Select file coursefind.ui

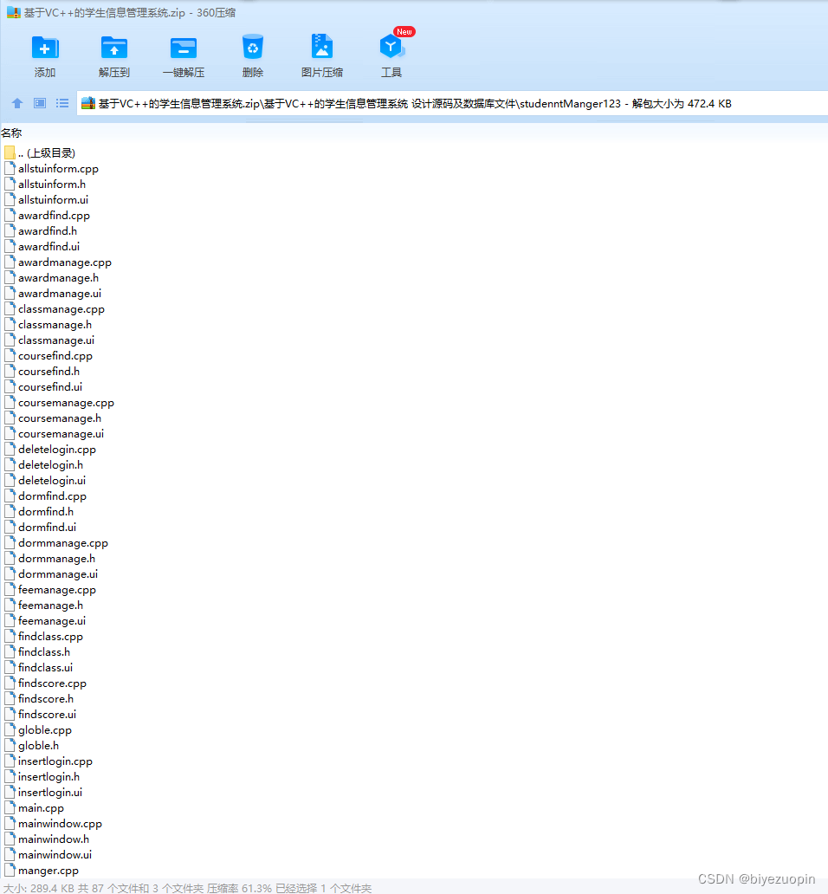coord(43,386)
